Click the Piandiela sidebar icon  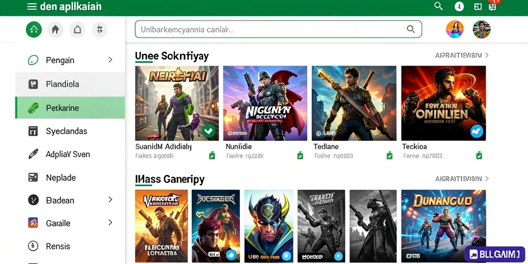(33, 84)
